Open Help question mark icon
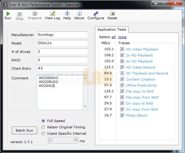Image resolution: width=185 pixels, height=153 pixels. point(67,14)
